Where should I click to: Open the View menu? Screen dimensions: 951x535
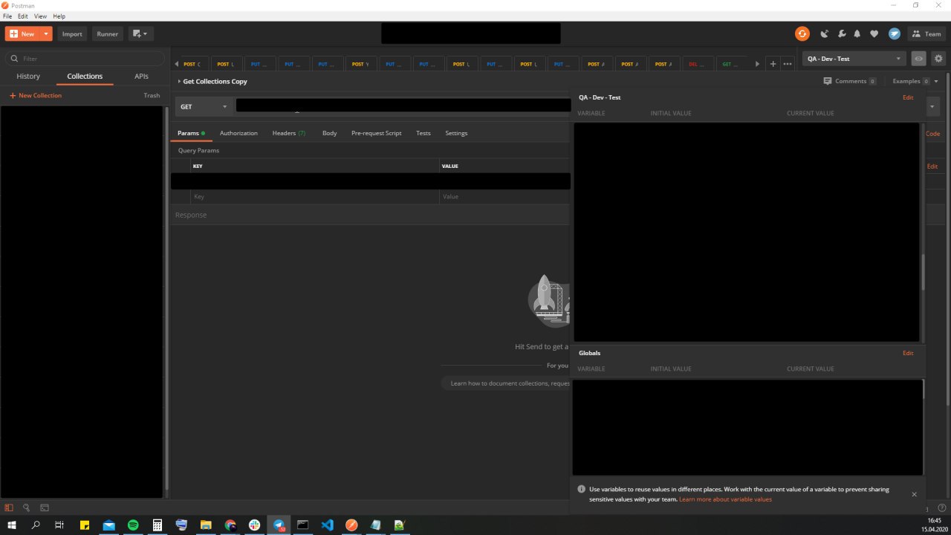(x=40, y=16)
